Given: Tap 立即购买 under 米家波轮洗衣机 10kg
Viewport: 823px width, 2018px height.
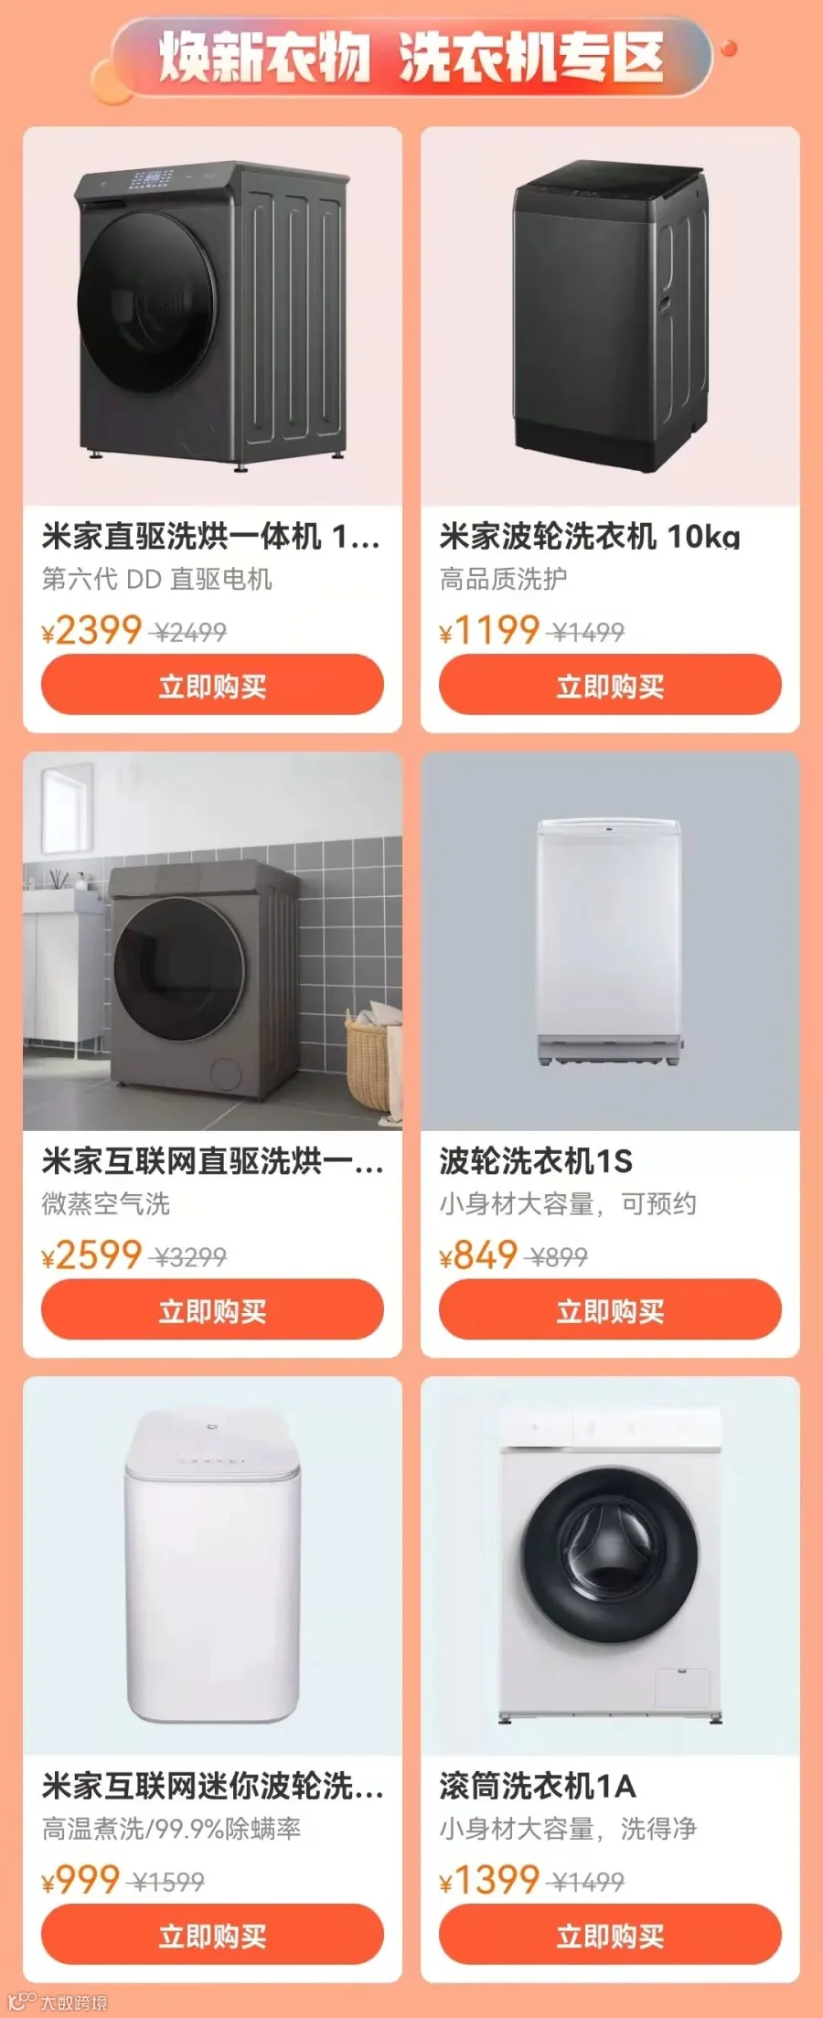Looking at the screenshot, I should 610,685.
